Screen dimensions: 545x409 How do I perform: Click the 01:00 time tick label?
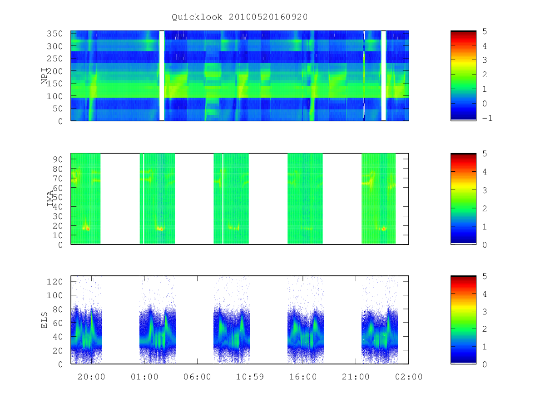(145, 376)
